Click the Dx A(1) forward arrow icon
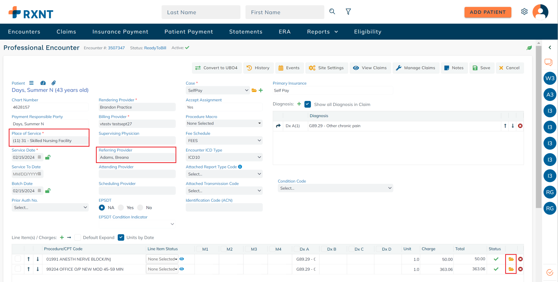 pyautogui.click(x=278, y=126)
